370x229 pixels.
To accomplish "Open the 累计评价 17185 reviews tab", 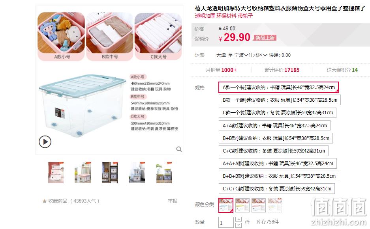I will (282, 70).
